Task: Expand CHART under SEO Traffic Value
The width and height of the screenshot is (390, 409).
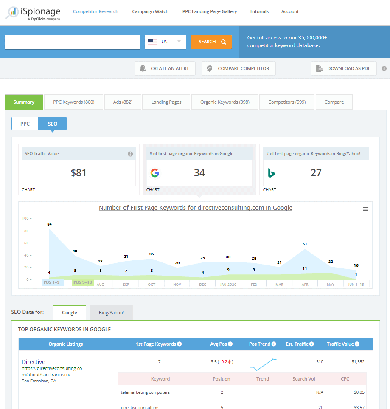Action: tap(28, 190)
